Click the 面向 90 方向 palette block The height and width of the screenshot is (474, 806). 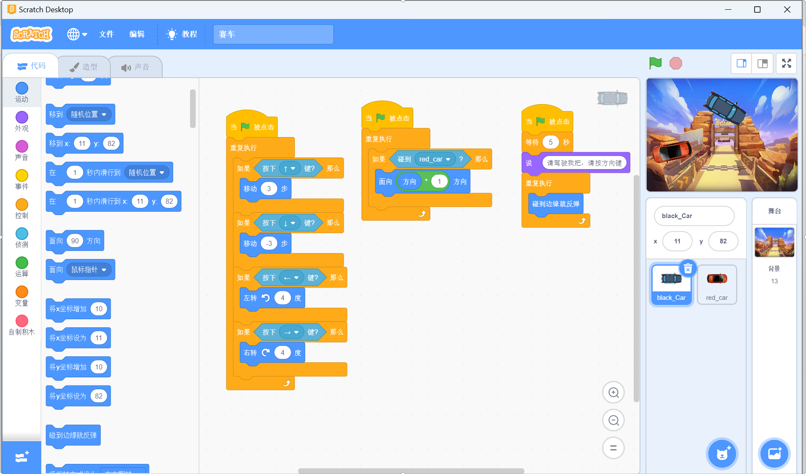click(x=75, y=241)
